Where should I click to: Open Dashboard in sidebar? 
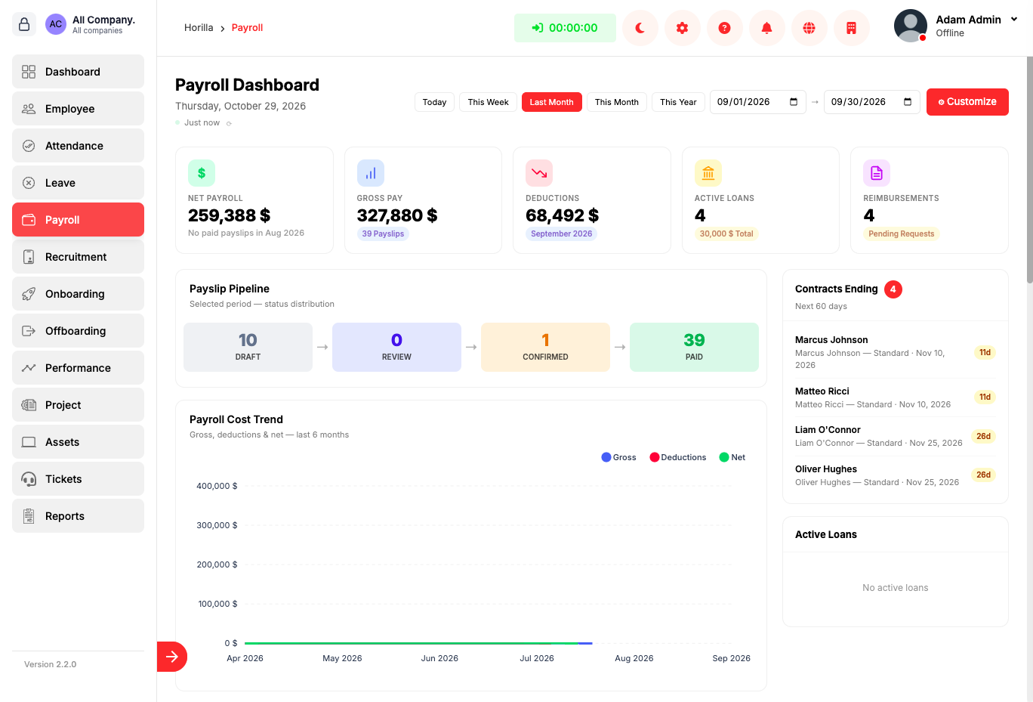(78, 71)
